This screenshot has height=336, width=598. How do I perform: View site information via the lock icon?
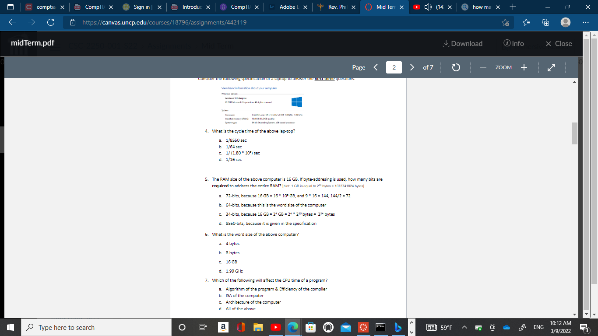click(73, 22)
